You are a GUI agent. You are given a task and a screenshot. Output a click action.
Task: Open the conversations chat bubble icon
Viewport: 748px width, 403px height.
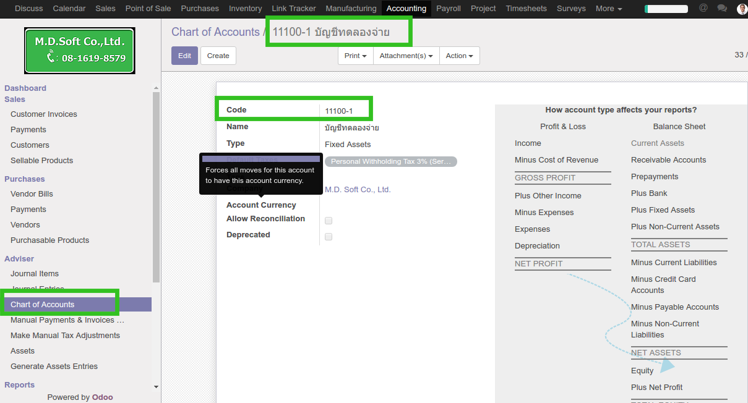coord(721,9)
